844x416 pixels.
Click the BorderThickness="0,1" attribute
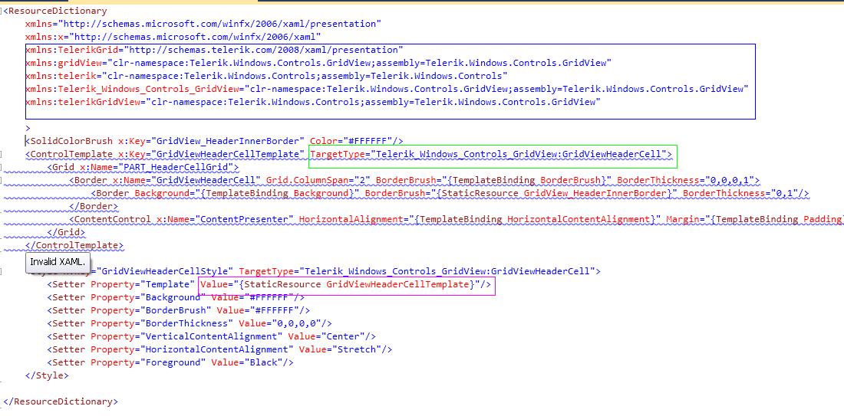[x=740, y=193]
